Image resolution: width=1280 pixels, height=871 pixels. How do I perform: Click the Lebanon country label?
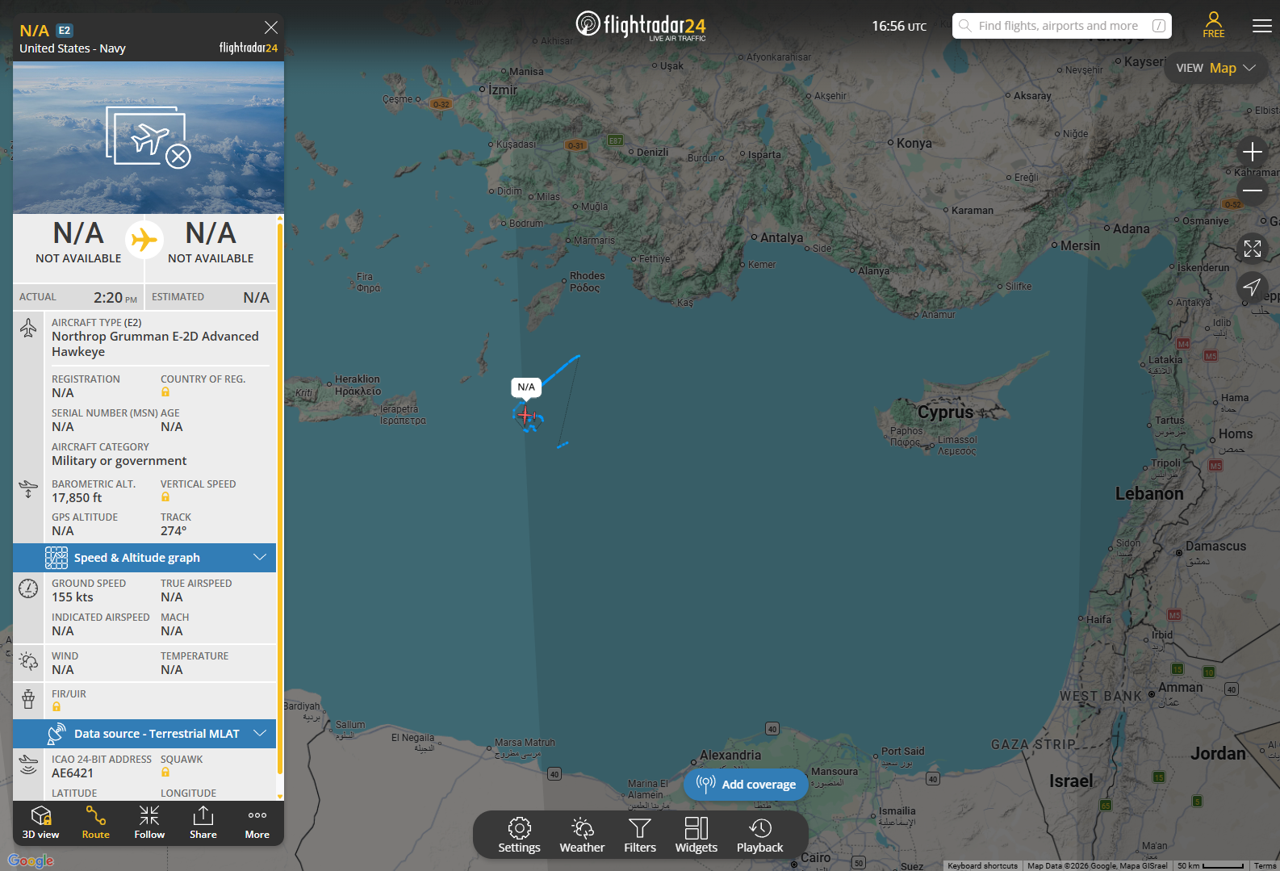click(x=1149, y=494)
